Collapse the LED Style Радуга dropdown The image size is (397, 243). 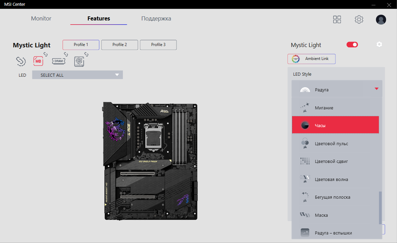337,89
